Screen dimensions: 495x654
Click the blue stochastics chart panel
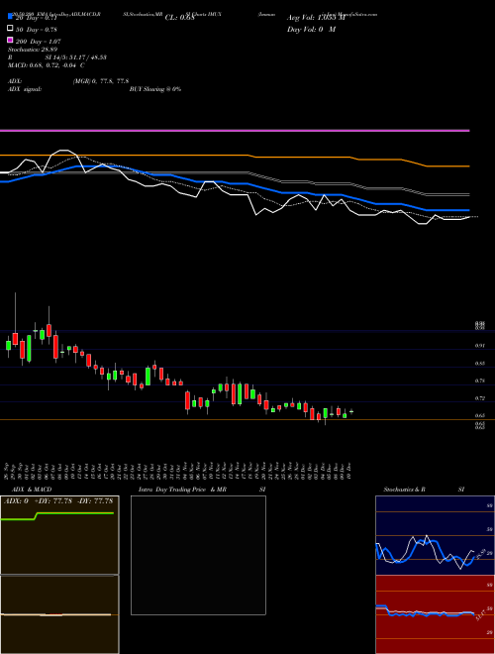click(435, 535)
